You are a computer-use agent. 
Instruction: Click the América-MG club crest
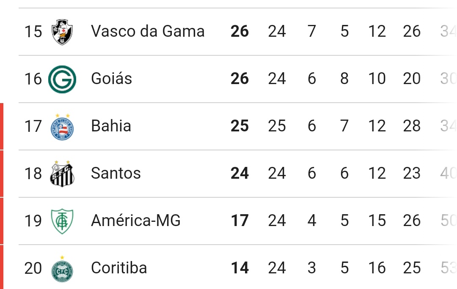click(x=62, y=221)
